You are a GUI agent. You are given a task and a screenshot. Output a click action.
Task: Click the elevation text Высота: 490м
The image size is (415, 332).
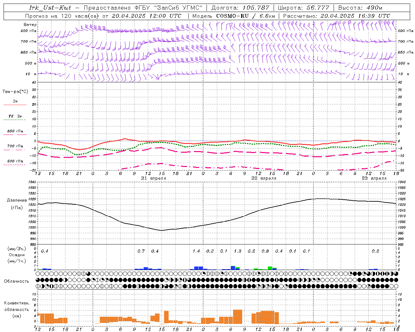[360, 8]
